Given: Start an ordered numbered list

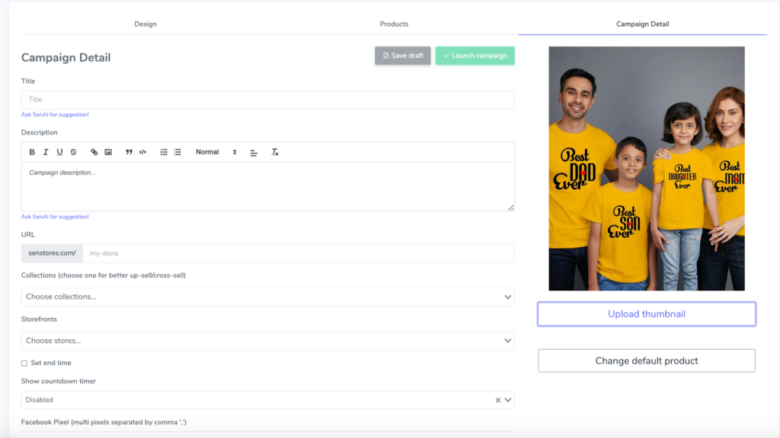Looking at the screenshot, I should (164, 152).
